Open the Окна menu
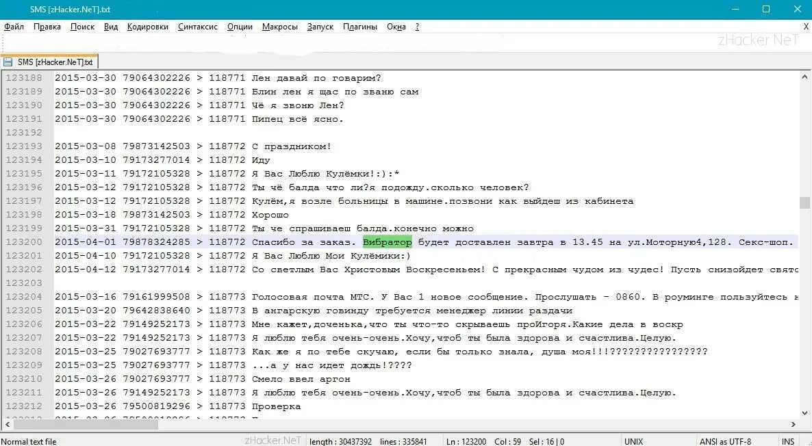812x446 pixels. pyautogui.click(x=396, y=27)
